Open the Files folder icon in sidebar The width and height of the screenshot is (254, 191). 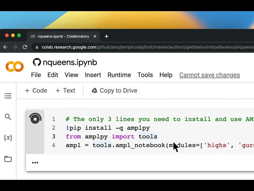tap(8, 159)
